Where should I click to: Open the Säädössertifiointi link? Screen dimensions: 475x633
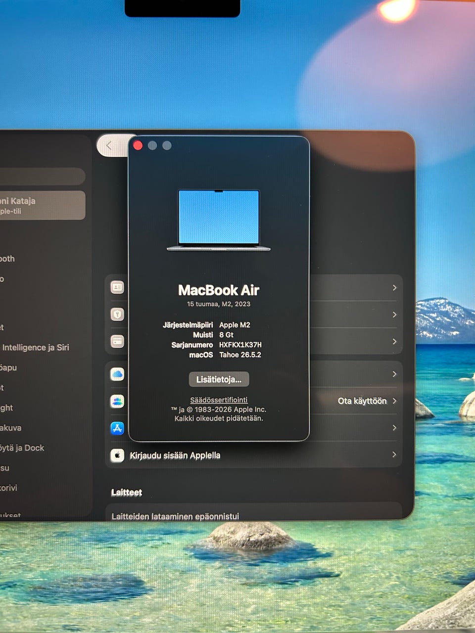click(219, 400)
